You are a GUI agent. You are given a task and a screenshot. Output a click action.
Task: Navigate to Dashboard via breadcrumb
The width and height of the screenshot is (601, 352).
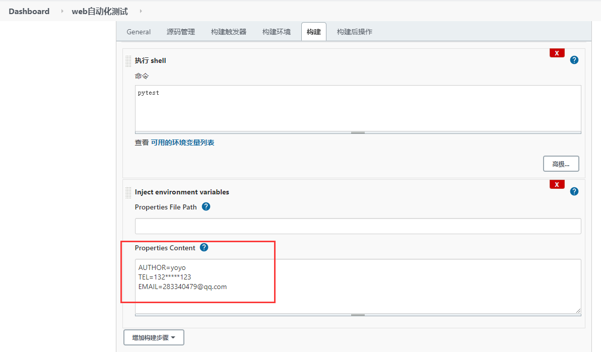(29, 11)
